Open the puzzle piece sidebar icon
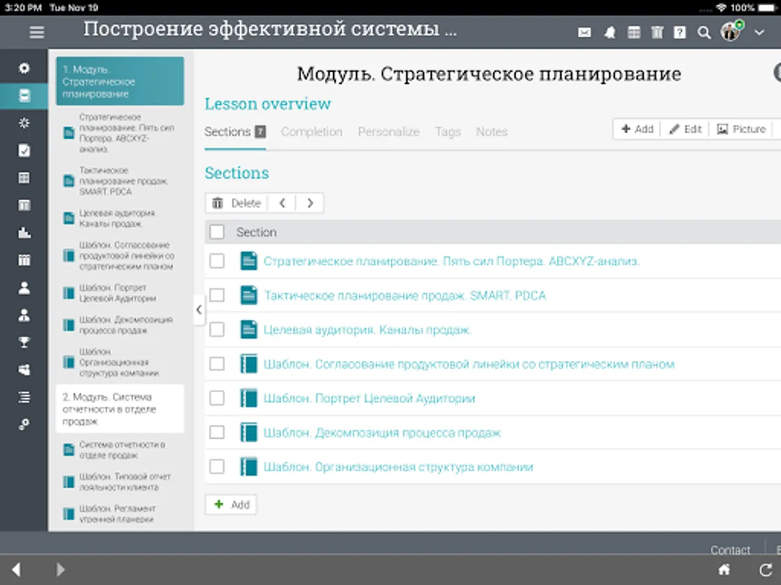This screenshot has height=585, width=781. coord(24,370)
